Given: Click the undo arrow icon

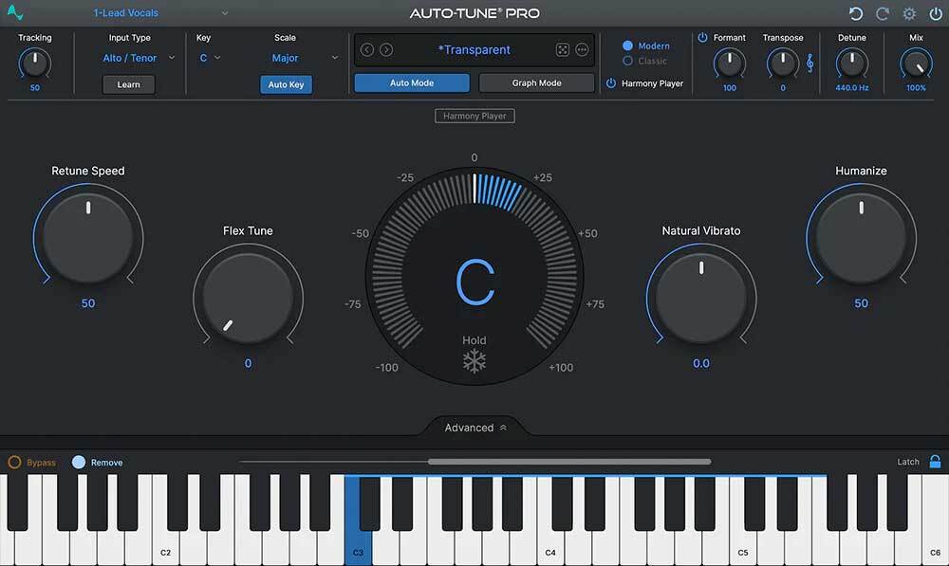Looking at the screenshot, I should (x=856, y=14).
